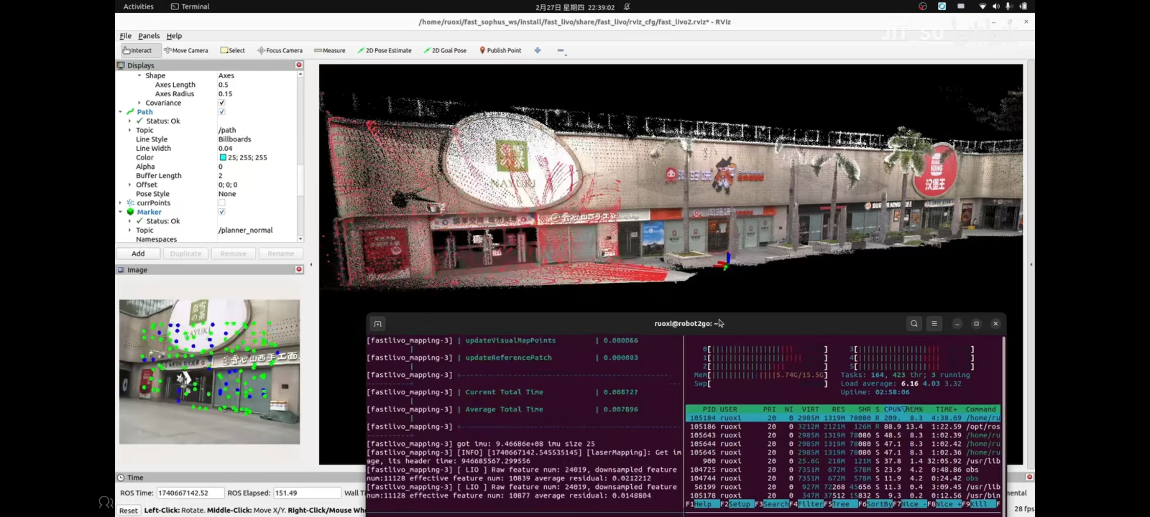Viewport: 1150px width, 517px height.
Task: Activate 2D Pose Estimate tool
Action: tap(384, 50)
